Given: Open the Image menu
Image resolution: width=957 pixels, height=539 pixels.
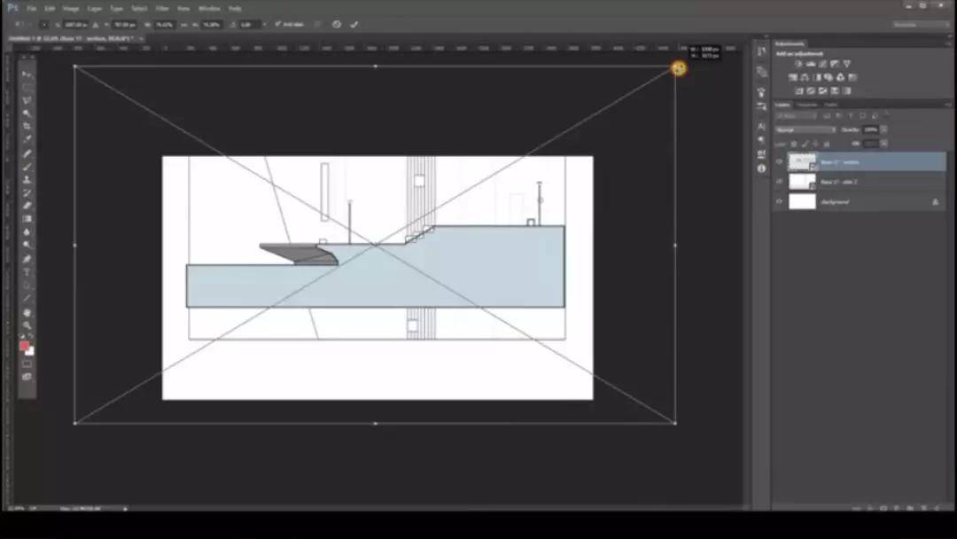Looking at the screenshot, I should pyautogui.click(x=71, y=8).
